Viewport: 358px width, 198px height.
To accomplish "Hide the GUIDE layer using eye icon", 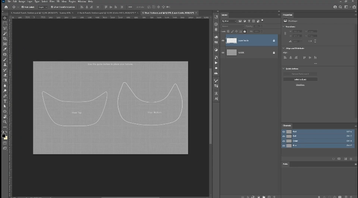I will [x=223, y=52].
